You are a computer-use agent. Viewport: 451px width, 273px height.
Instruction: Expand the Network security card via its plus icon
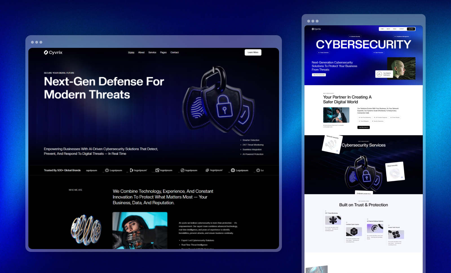point(337,151)
